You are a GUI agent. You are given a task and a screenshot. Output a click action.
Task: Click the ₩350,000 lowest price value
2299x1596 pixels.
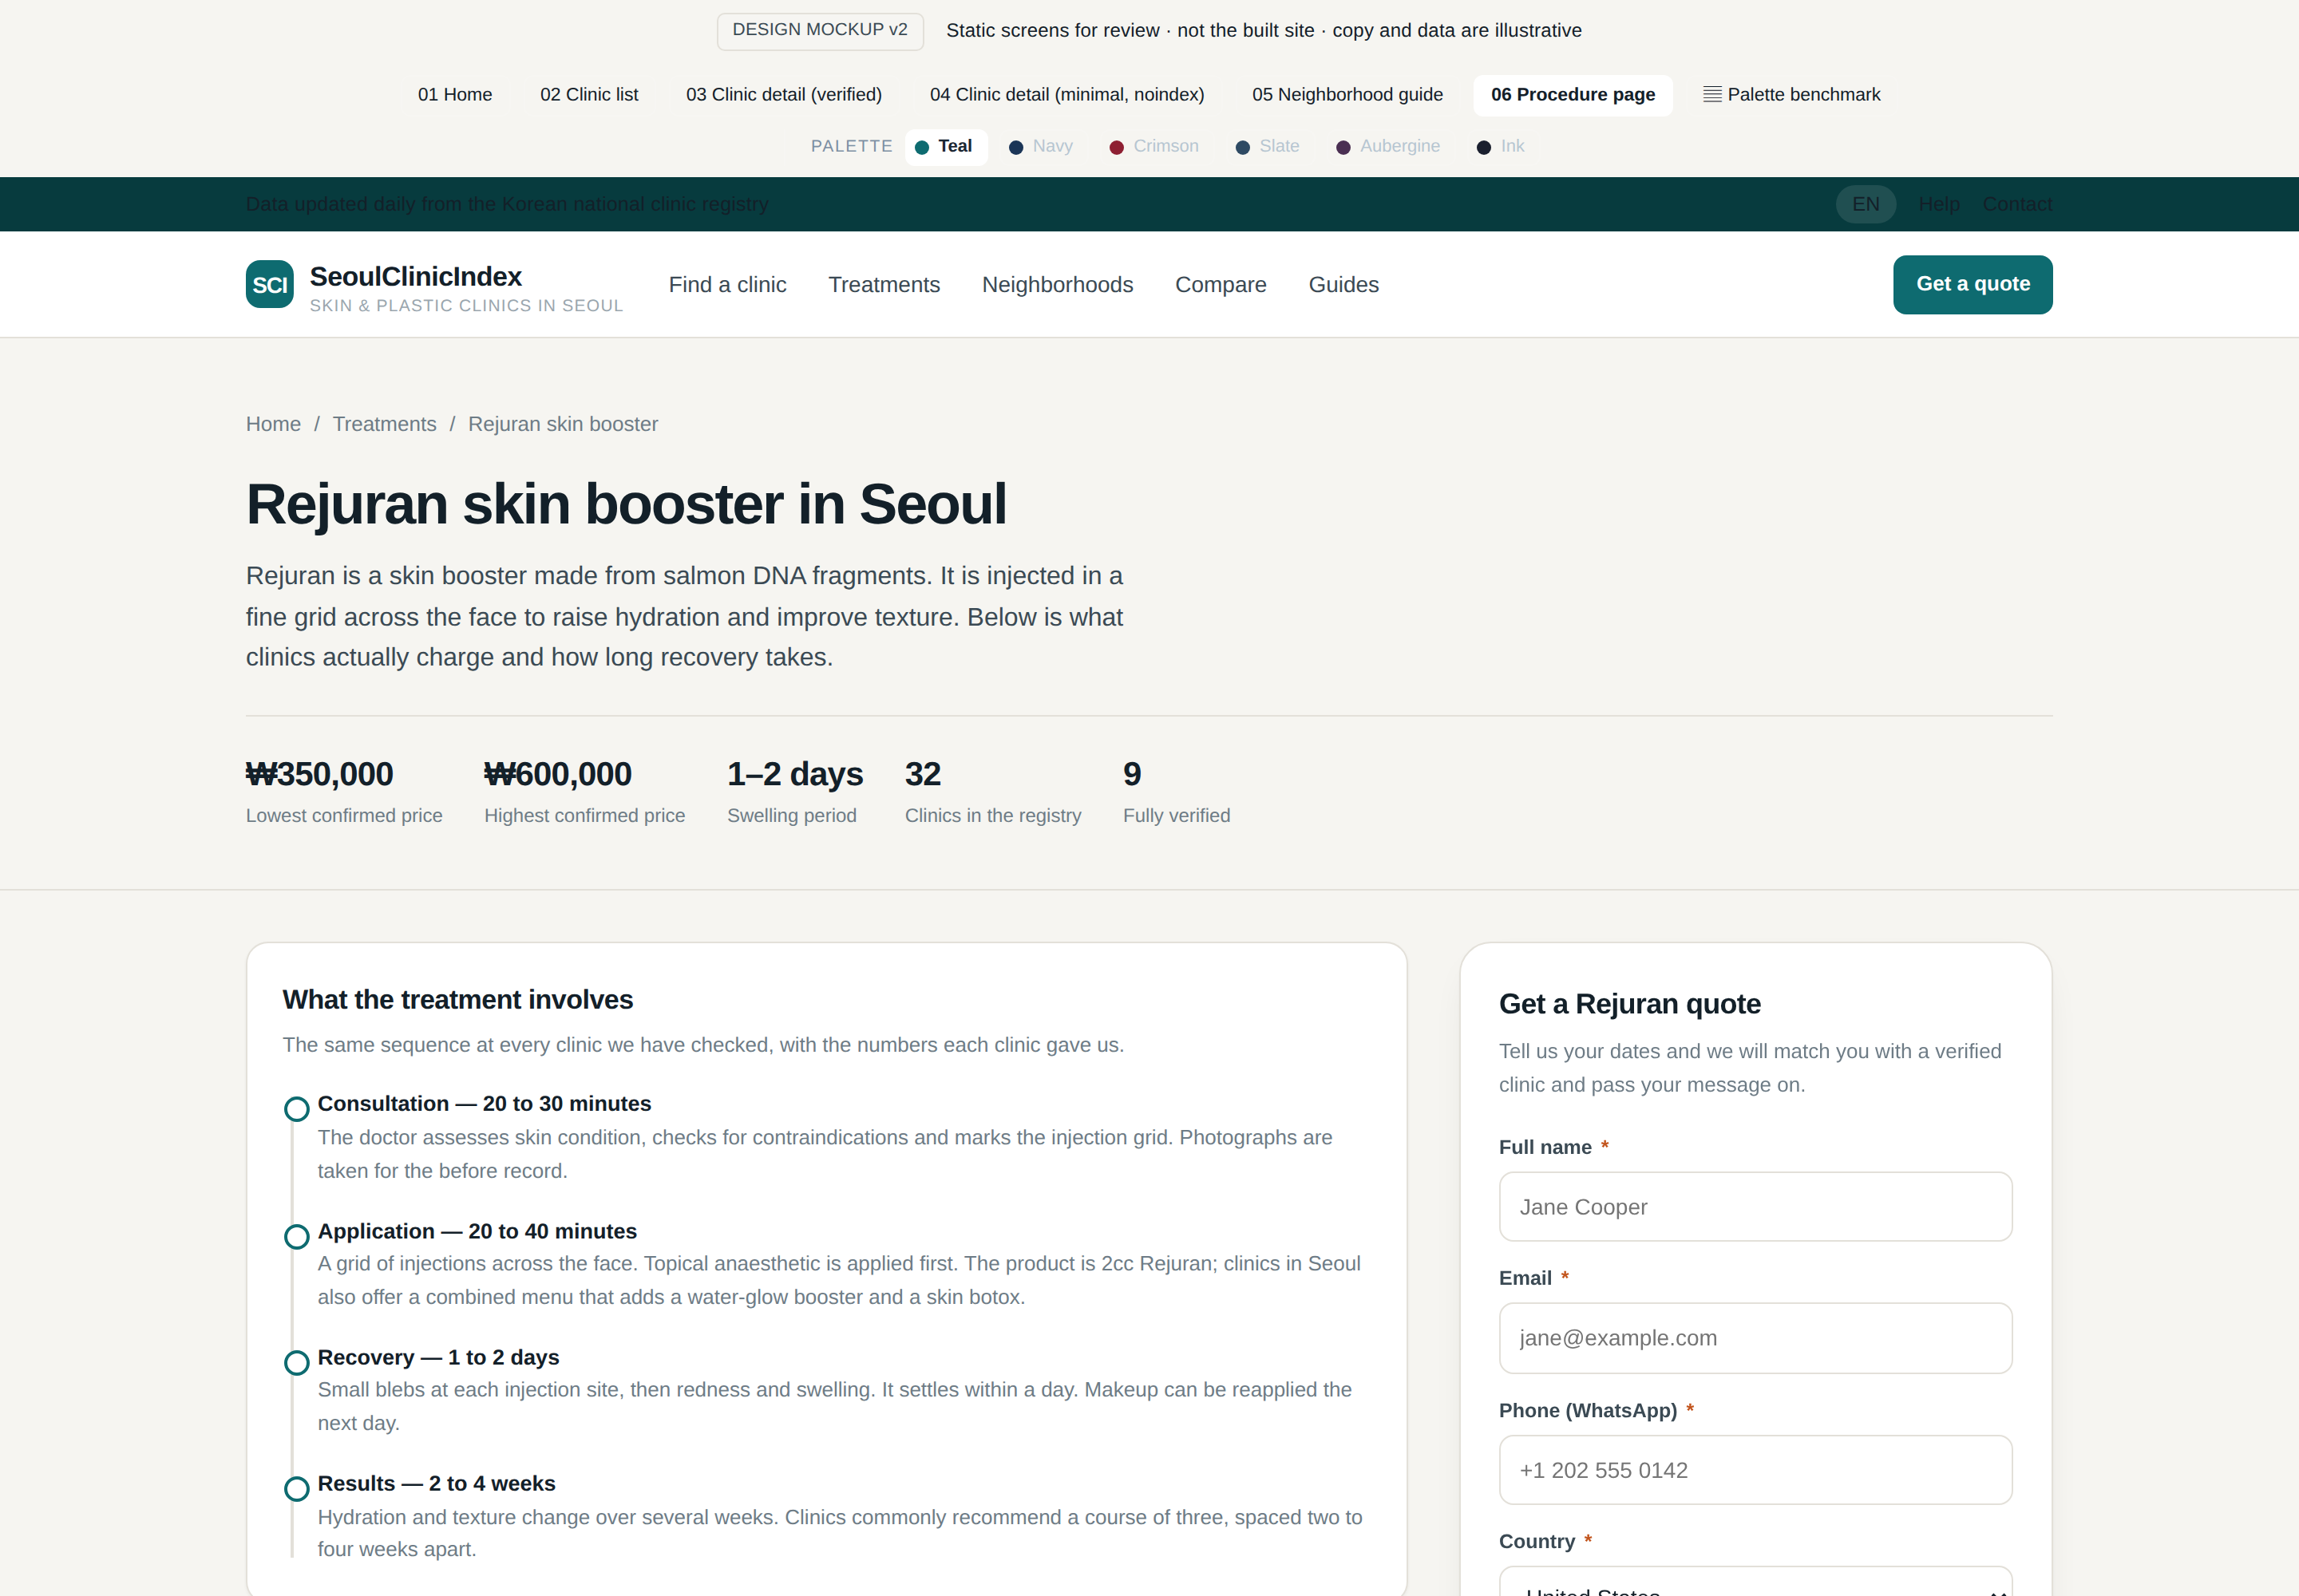pyautogui.click(x=319, y=774)
